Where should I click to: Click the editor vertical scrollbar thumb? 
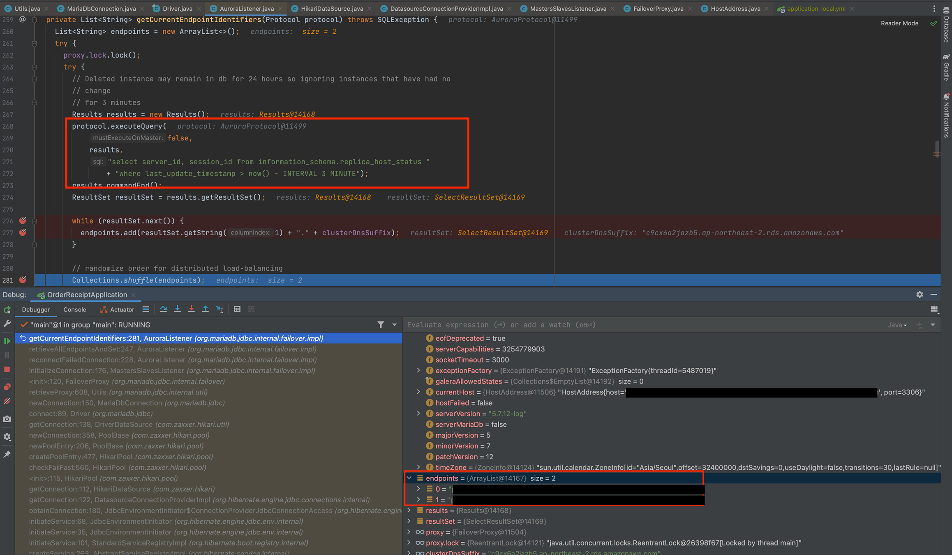[x=937, y=149]
